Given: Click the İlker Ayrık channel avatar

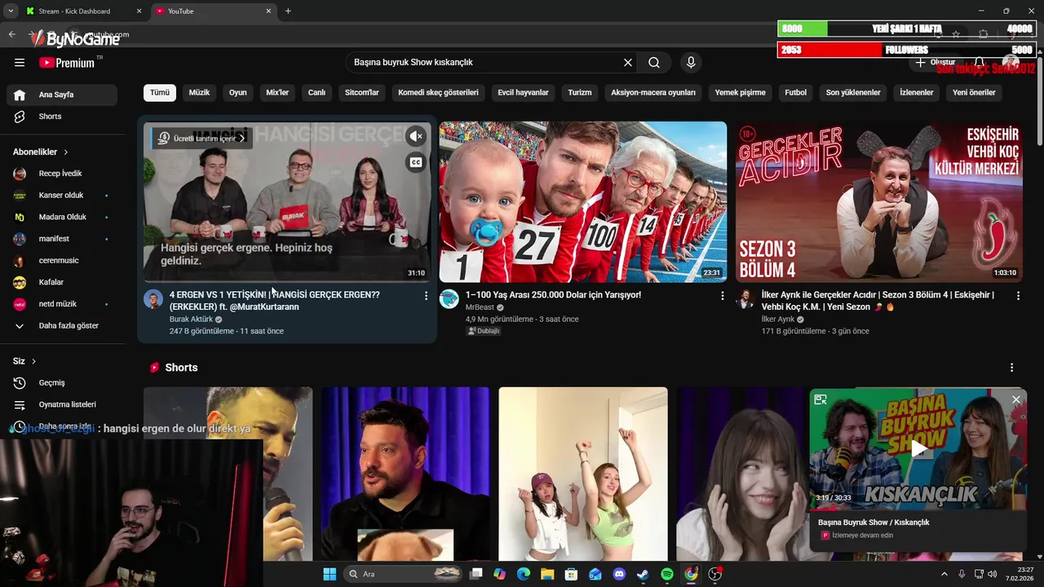Looking at the screenshot, I should (745, 299).
